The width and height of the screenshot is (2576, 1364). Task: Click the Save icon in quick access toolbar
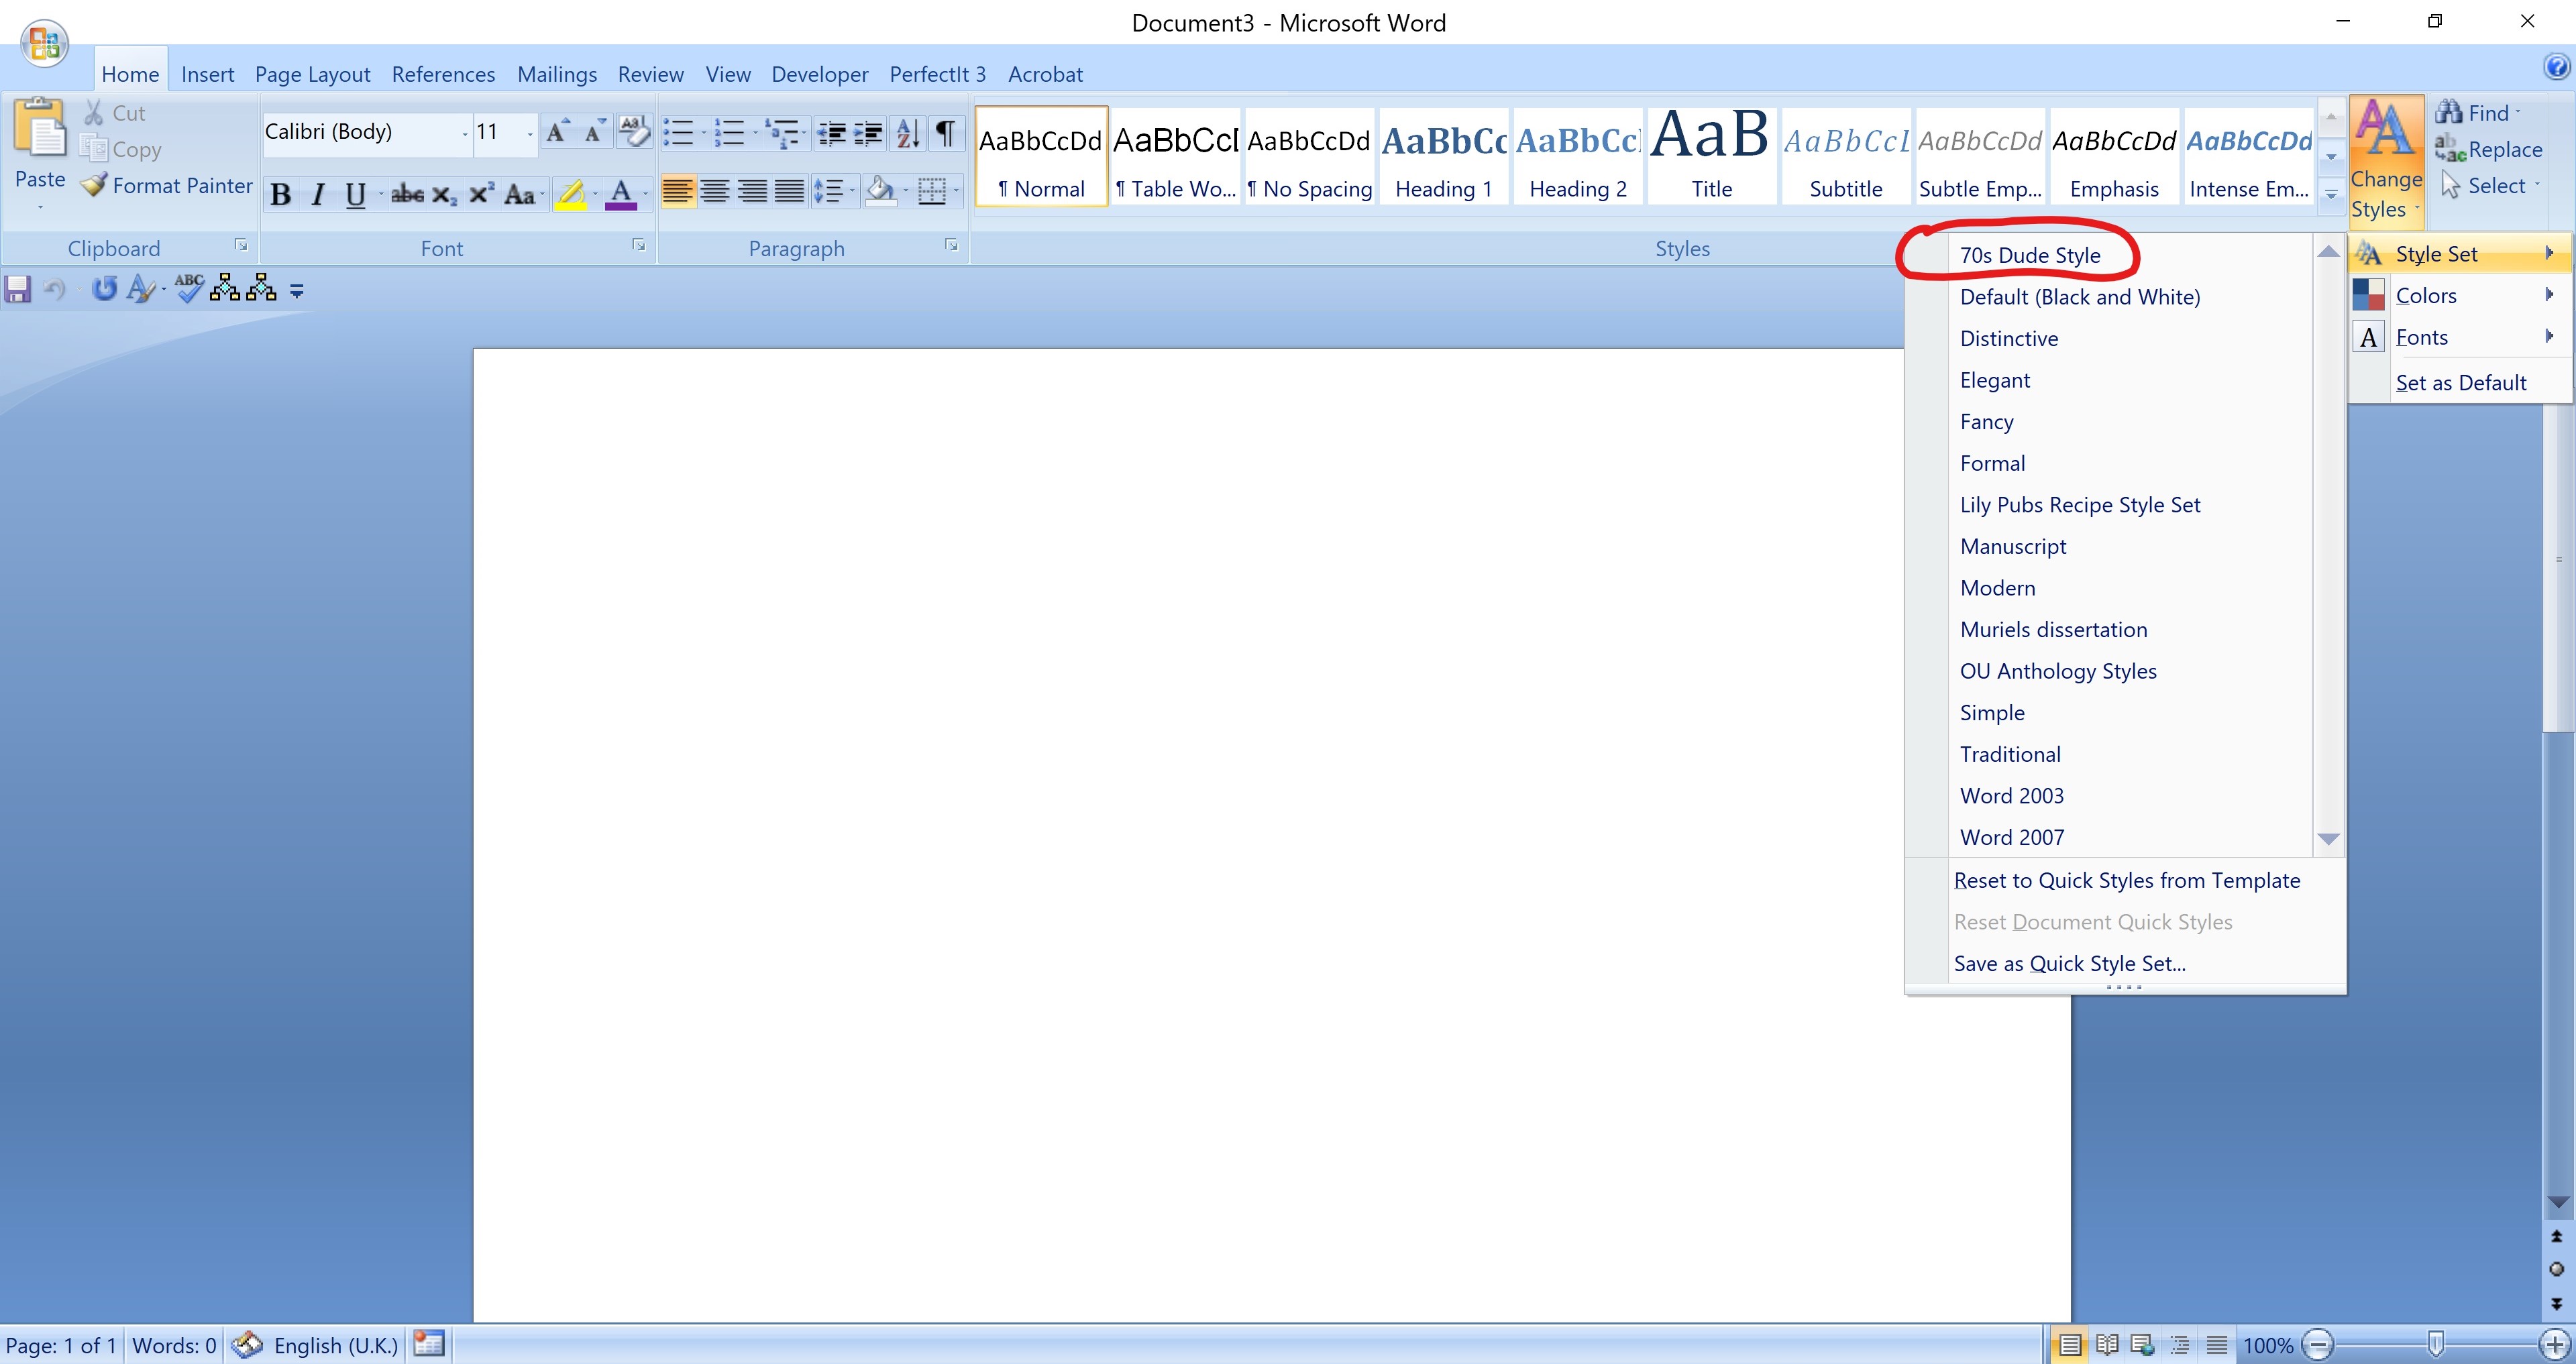18,290
